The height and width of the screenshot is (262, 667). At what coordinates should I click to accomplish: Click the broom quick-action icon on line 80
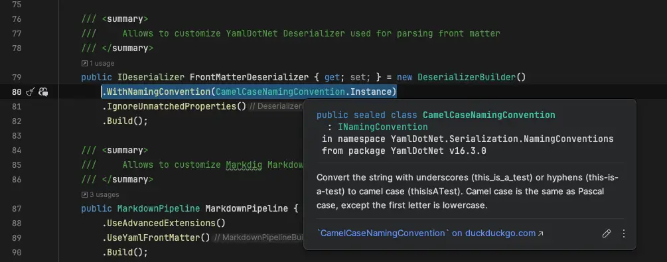coord(31,92)
